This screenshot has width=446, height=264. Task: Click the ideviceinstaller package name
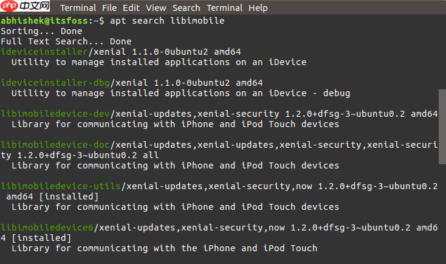point(44,52)
